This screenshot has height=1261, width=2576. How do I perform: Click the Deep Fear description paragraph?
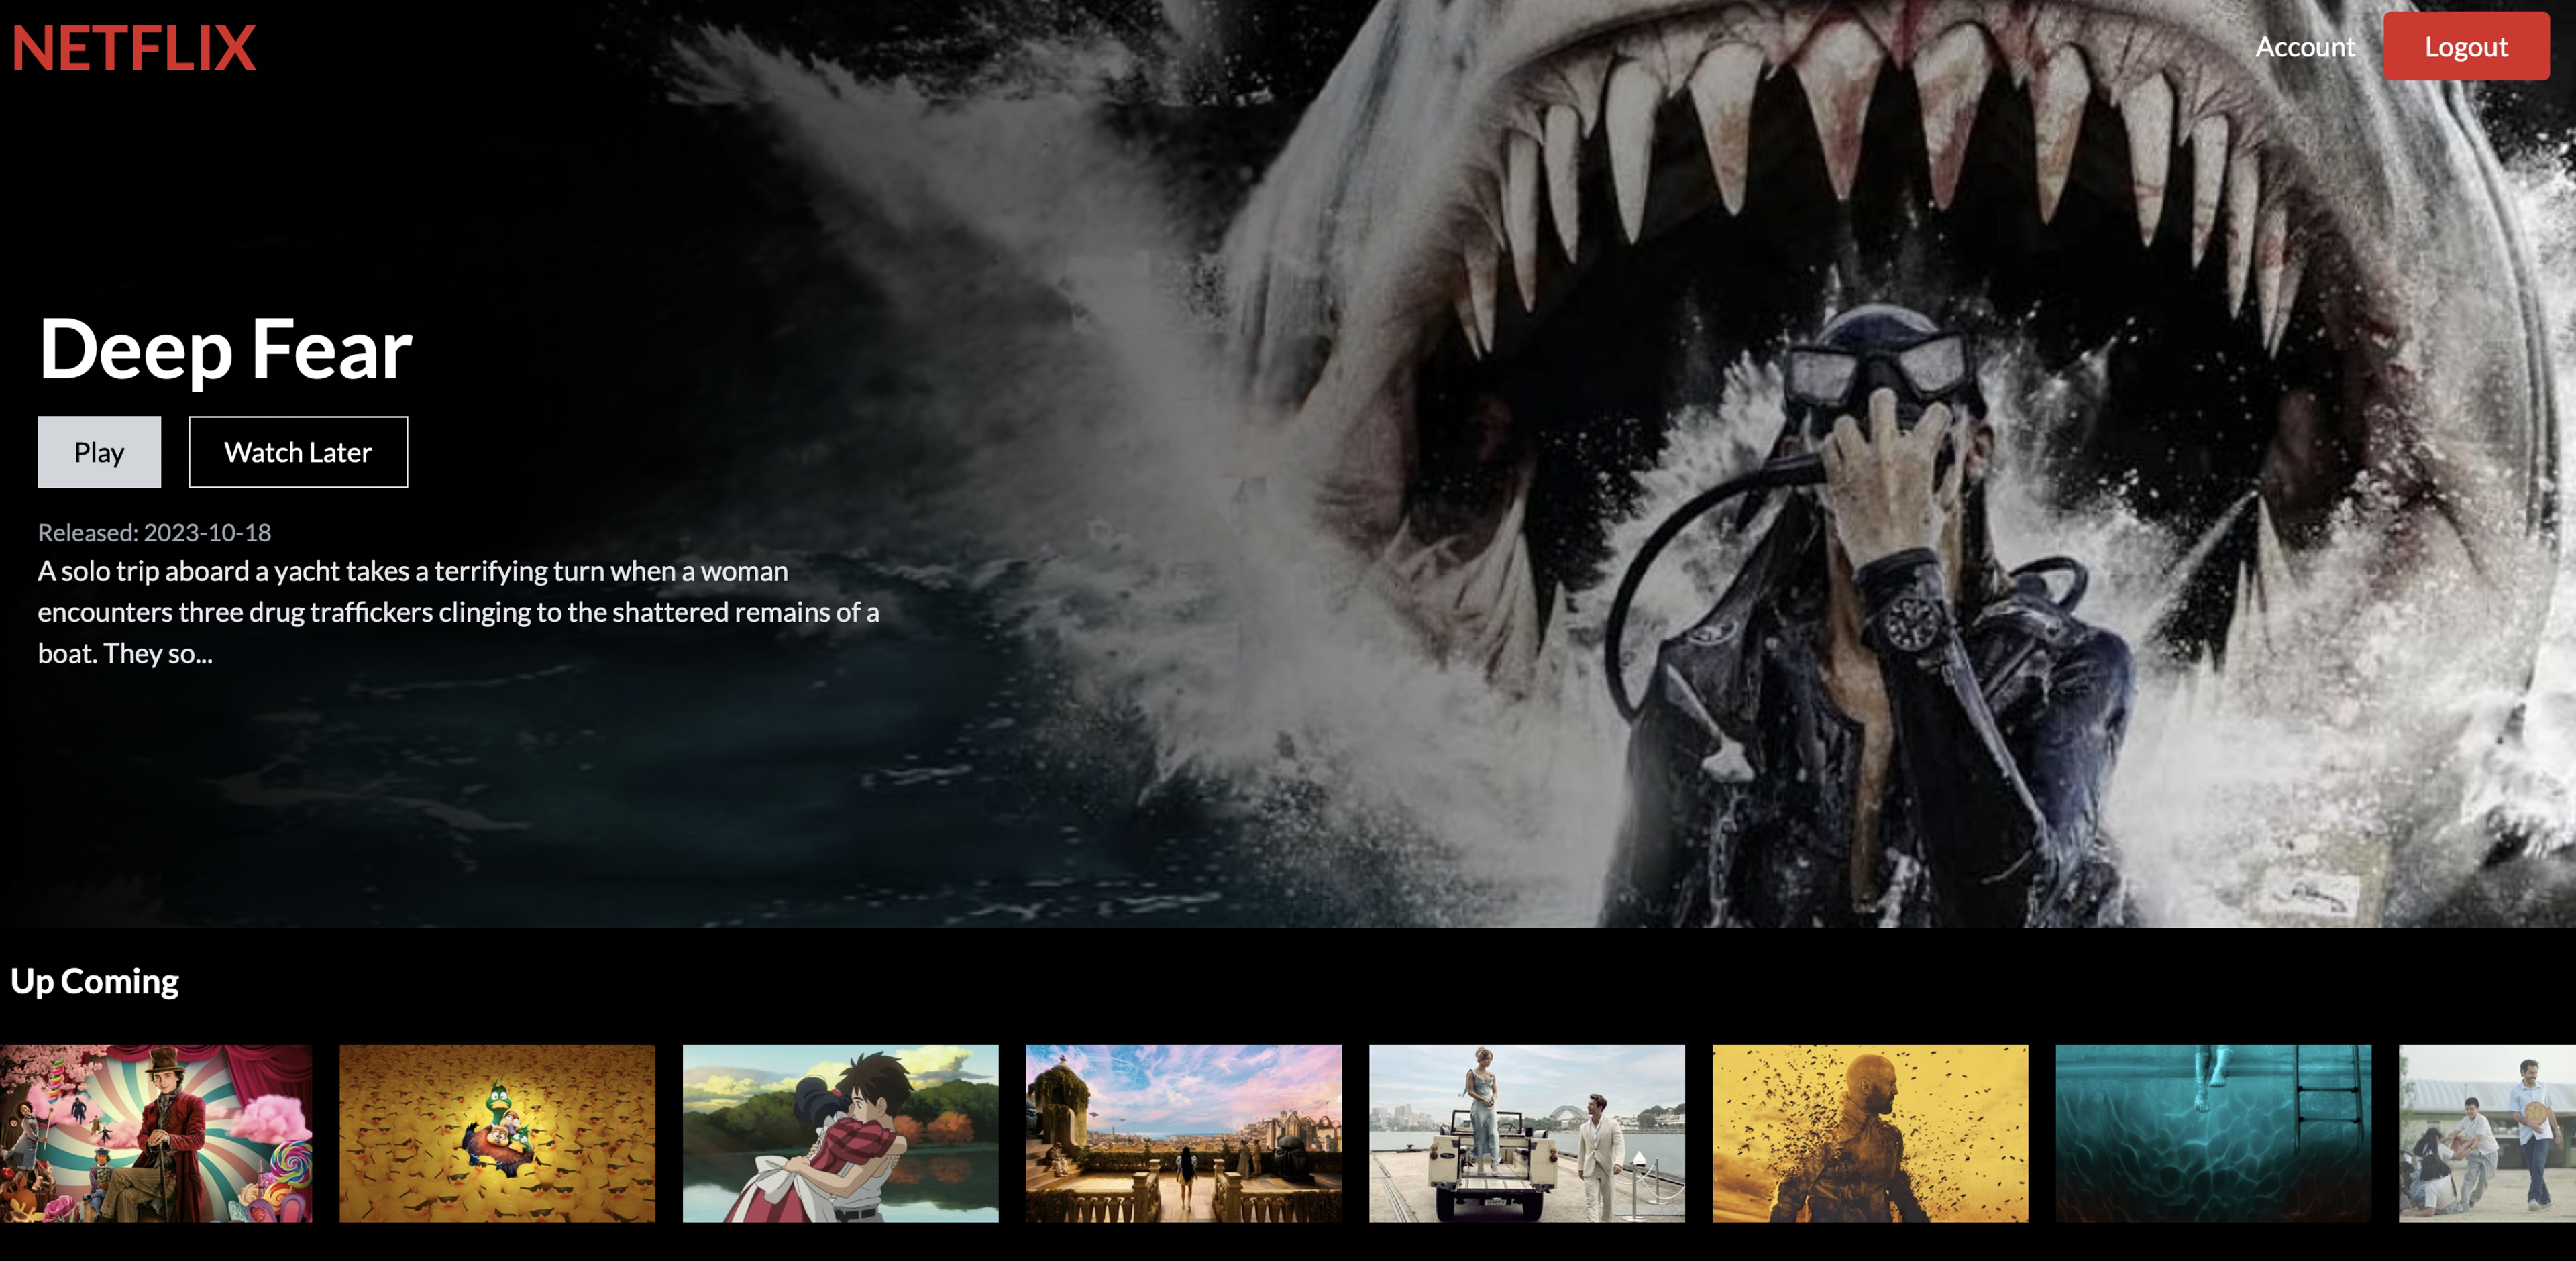[x=458, y=612]
